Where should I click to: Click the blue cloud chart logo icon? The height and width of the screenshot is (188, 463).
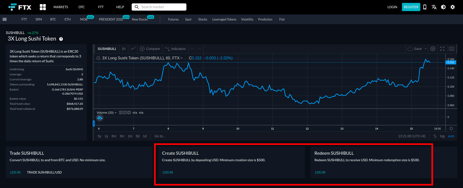tap(100, 118)
